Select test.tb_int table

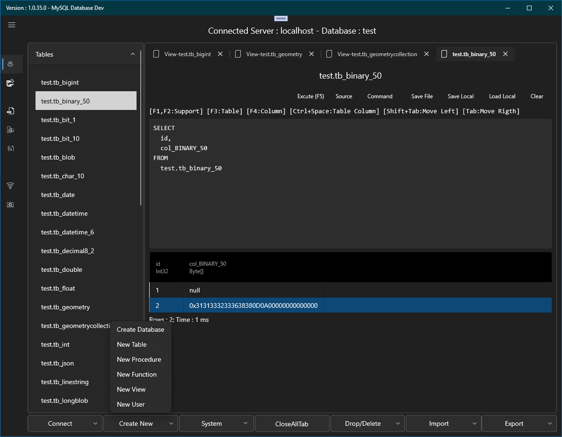72,344
